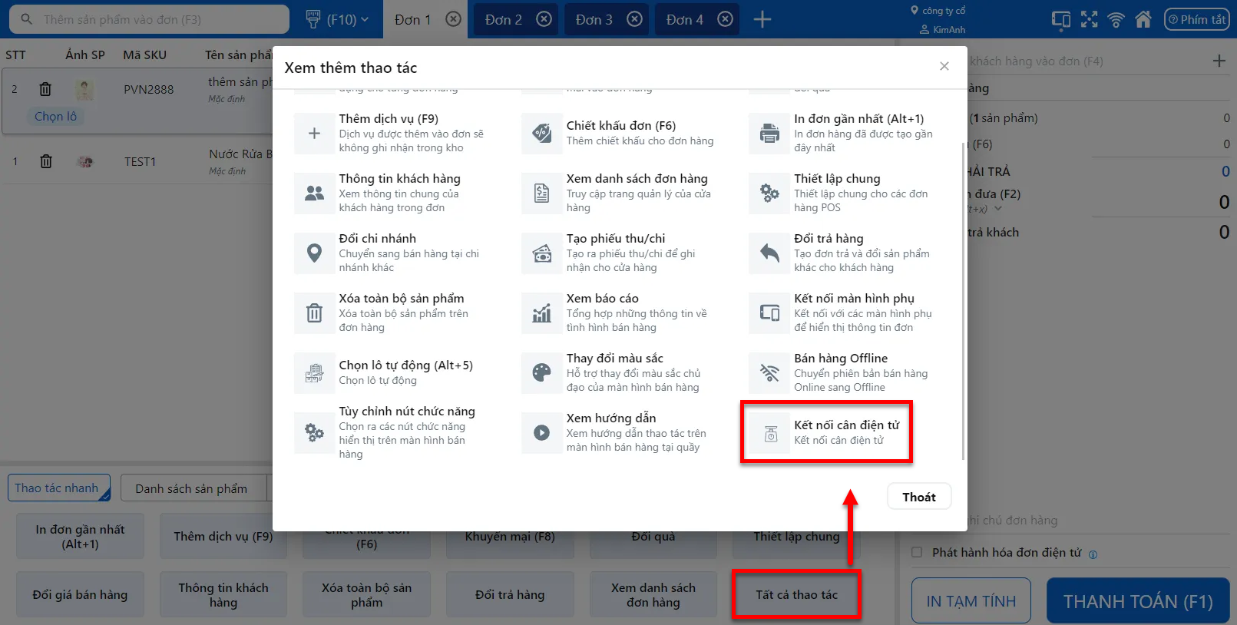
Task: Delete product row TEST1 with trash icon
Action: [x=46, y=161]
